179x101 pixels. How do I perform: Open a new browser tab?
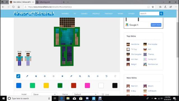click(64, 2)
